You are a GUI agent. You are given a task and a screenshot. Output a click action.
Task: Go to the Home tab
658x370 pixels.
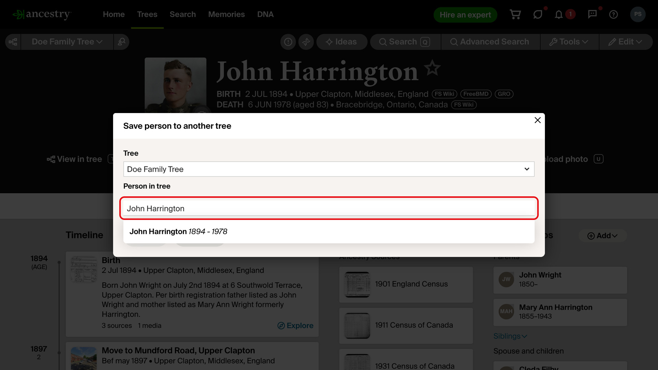point(114,14)
